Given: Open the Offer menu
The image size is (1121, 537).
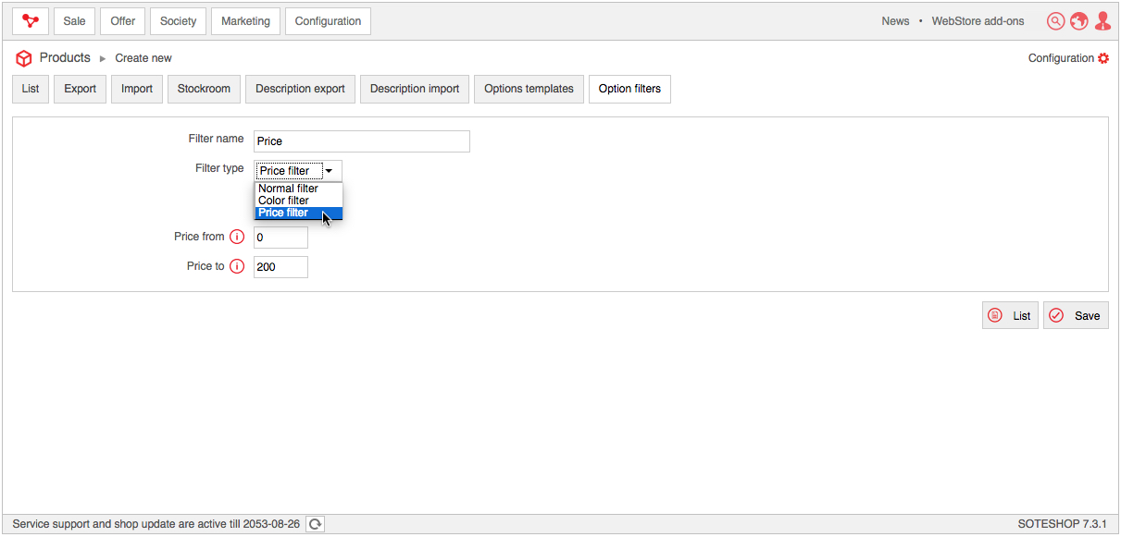Looking at the screenshot, I should point(123,21).
